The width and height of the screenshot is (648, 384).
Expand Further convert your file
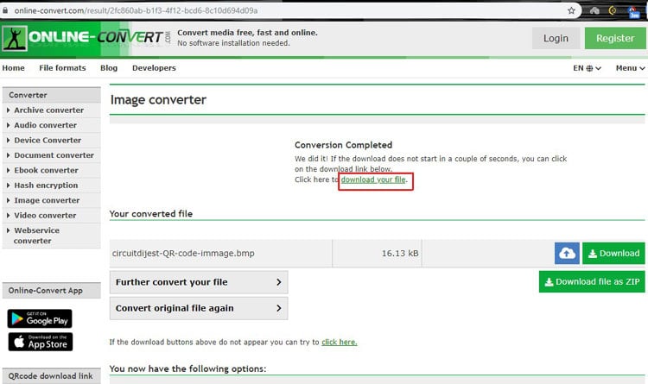(x=198, y=281)
